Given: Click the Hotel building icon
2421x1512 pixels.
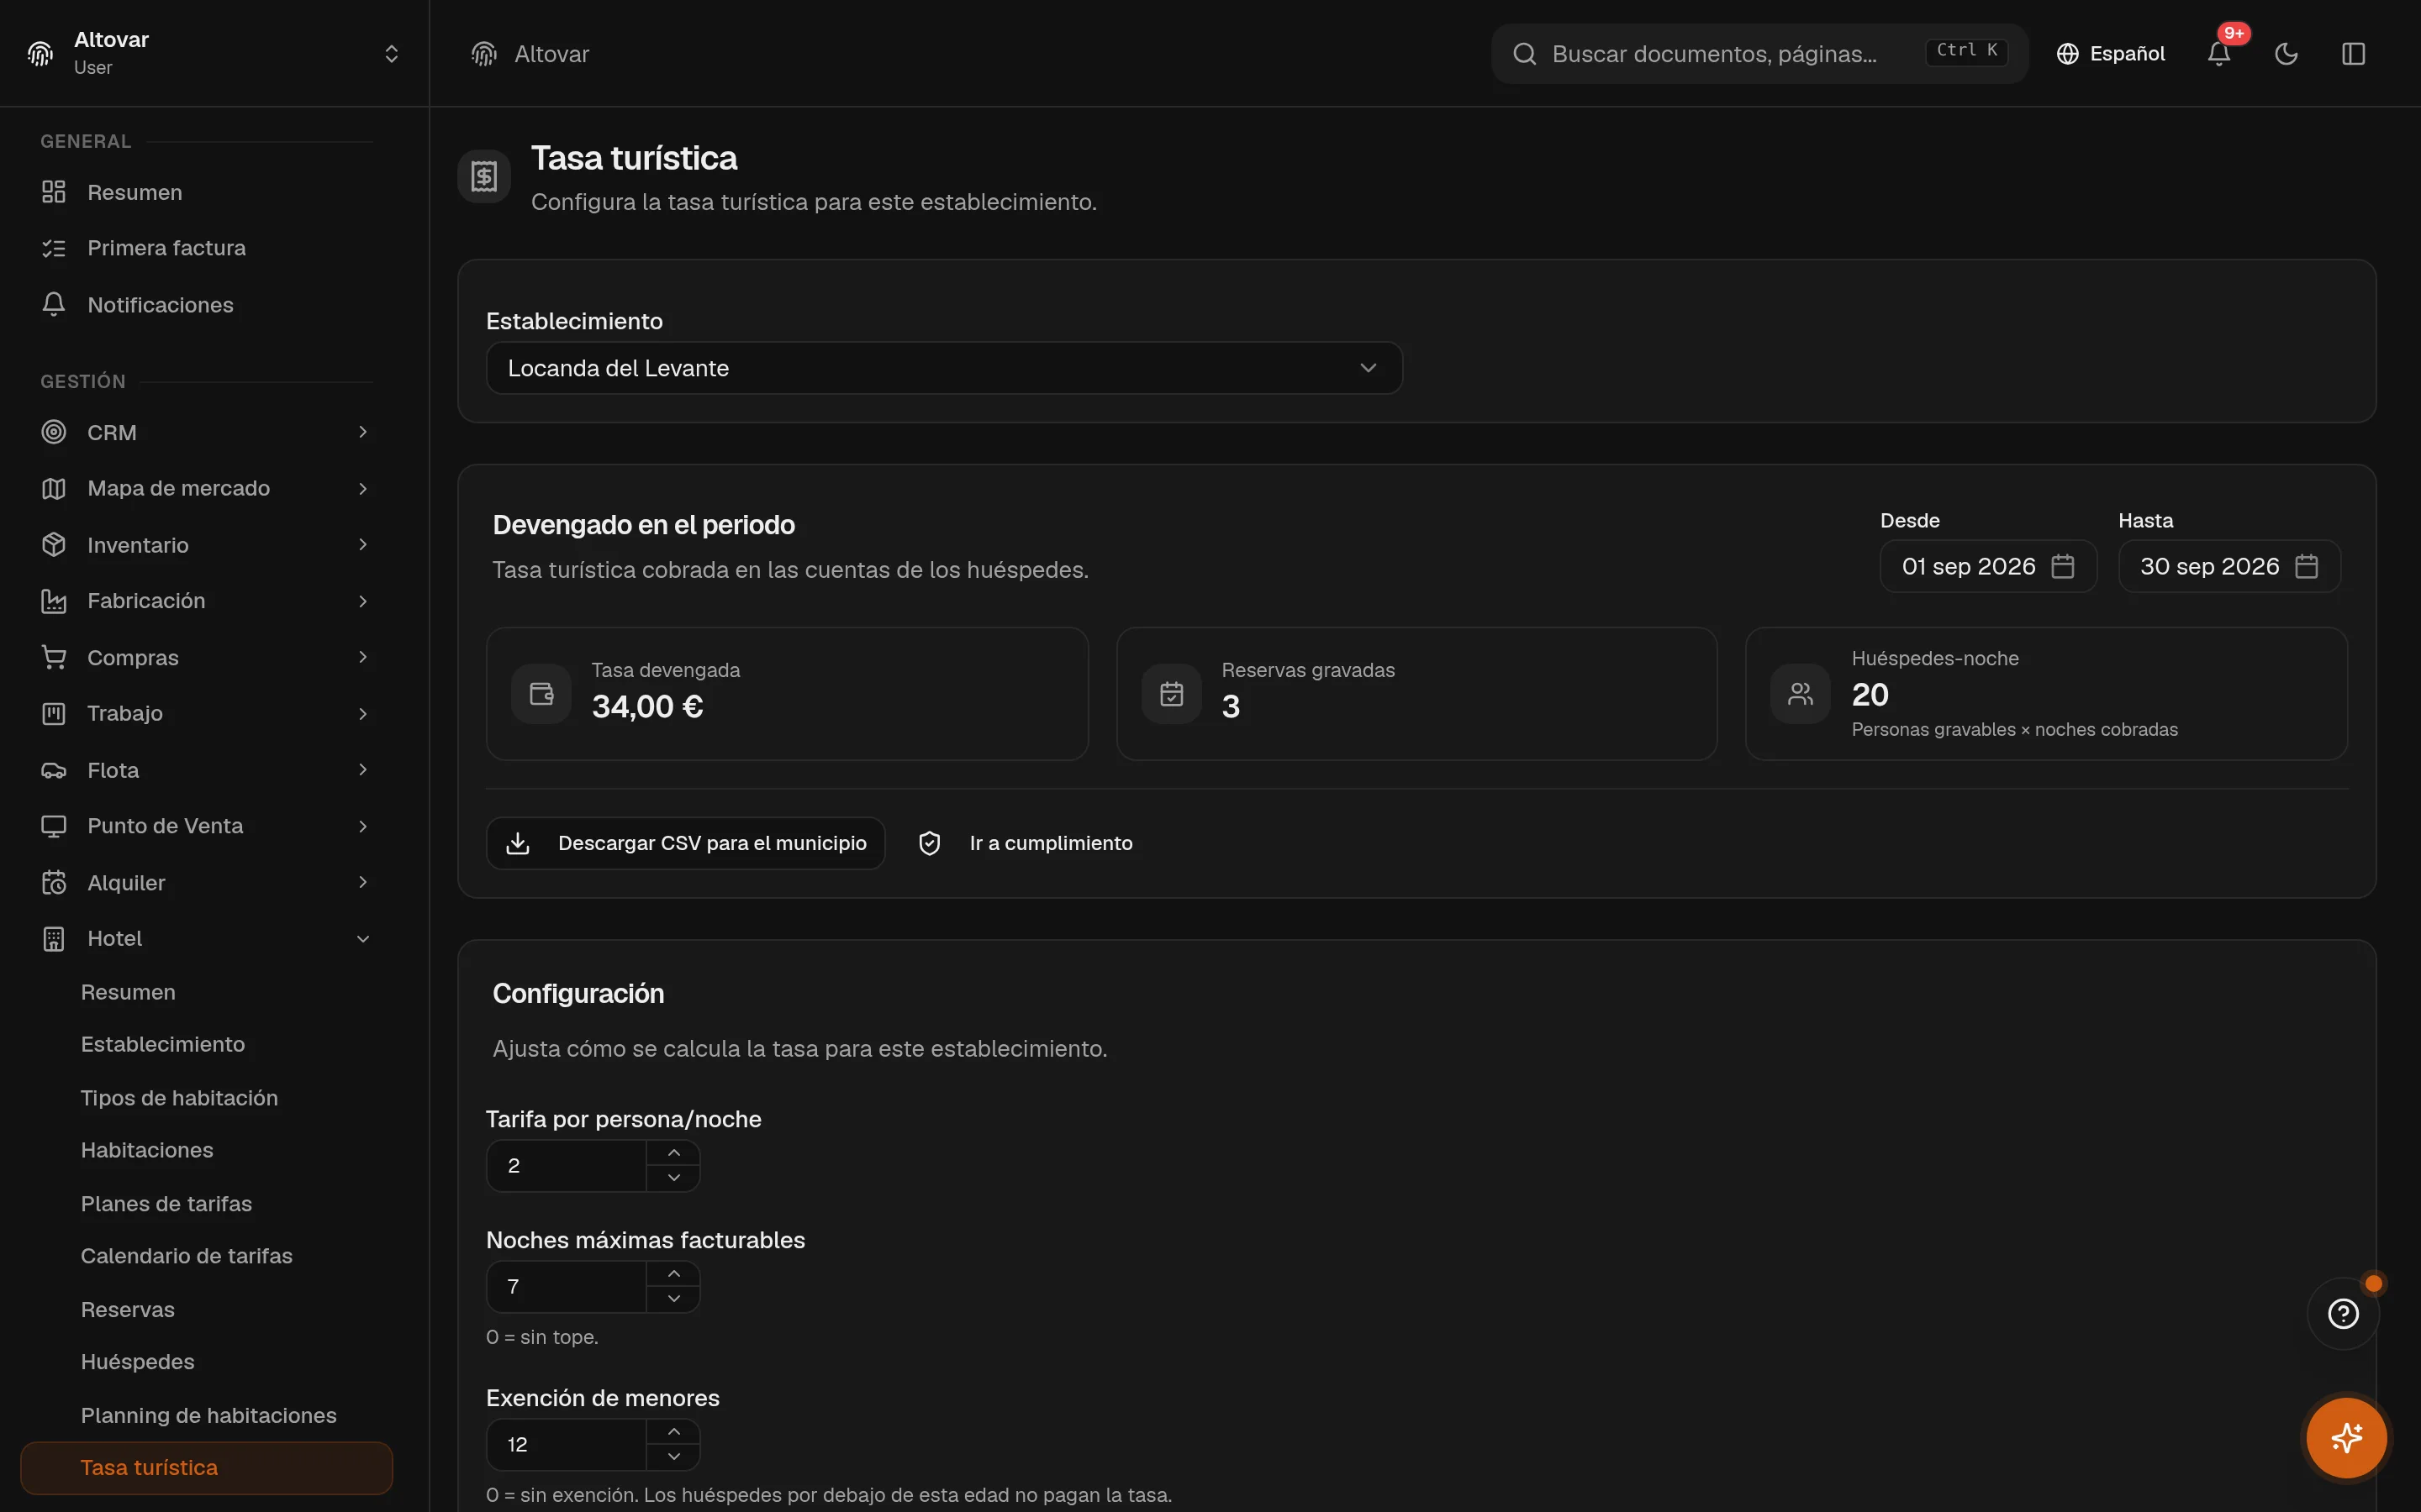Looking at the screenshot, I should pyautogui.click(x=54, y=939).
